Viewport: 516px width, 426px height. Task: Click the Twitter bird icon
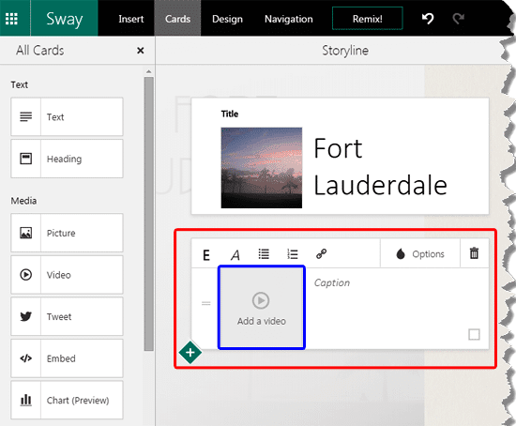(25, 316)
